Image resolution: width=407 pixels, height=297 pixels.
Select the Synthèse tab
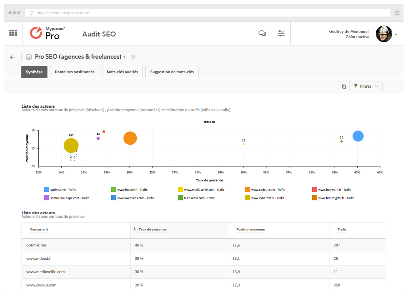tap(34, 72)
